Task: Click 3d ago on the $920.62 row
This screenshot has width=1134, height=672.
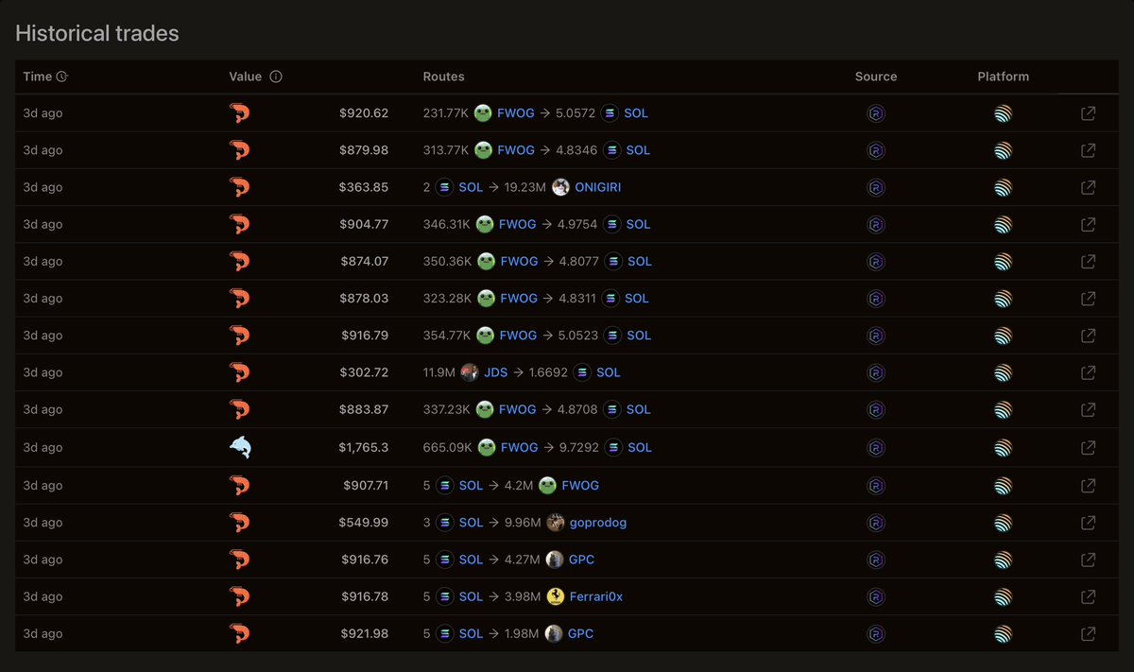Action: point(43,113)
